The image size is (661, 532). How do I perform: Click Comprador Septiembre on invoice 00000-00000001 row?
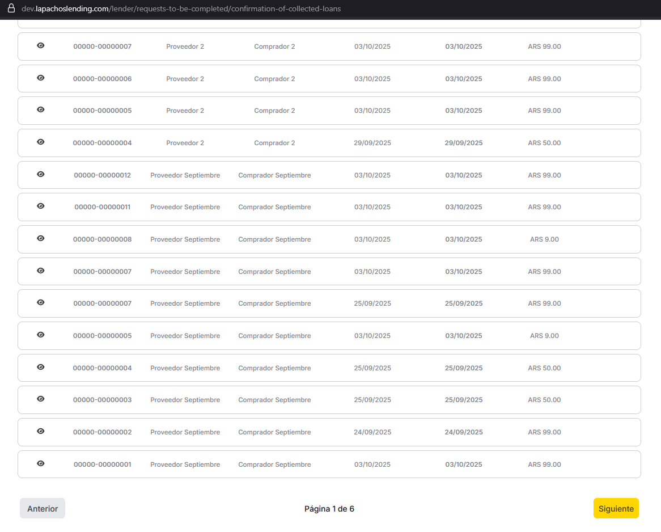(274, 465)
